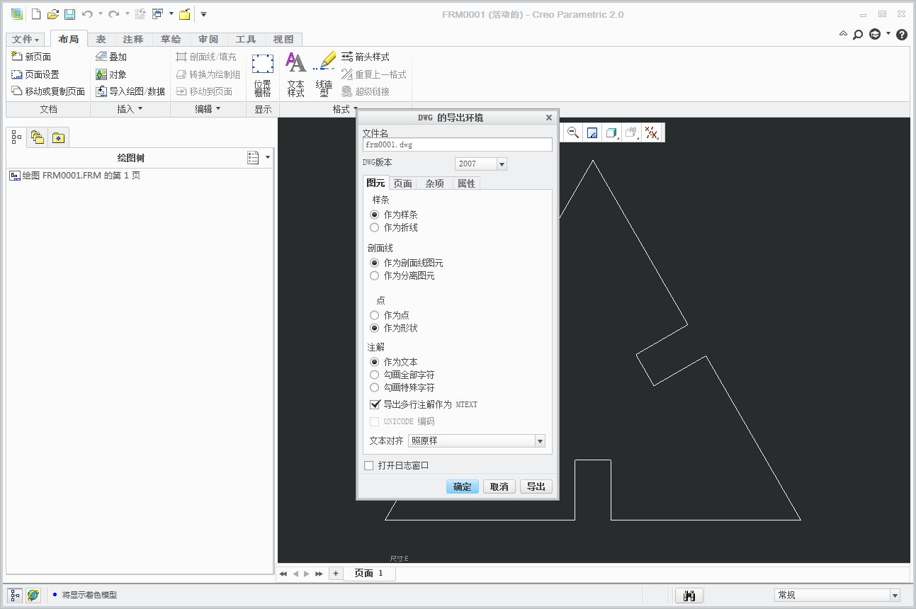
Task: Expand the 编辑 group dropdown
Action: [x=208, y=109]
